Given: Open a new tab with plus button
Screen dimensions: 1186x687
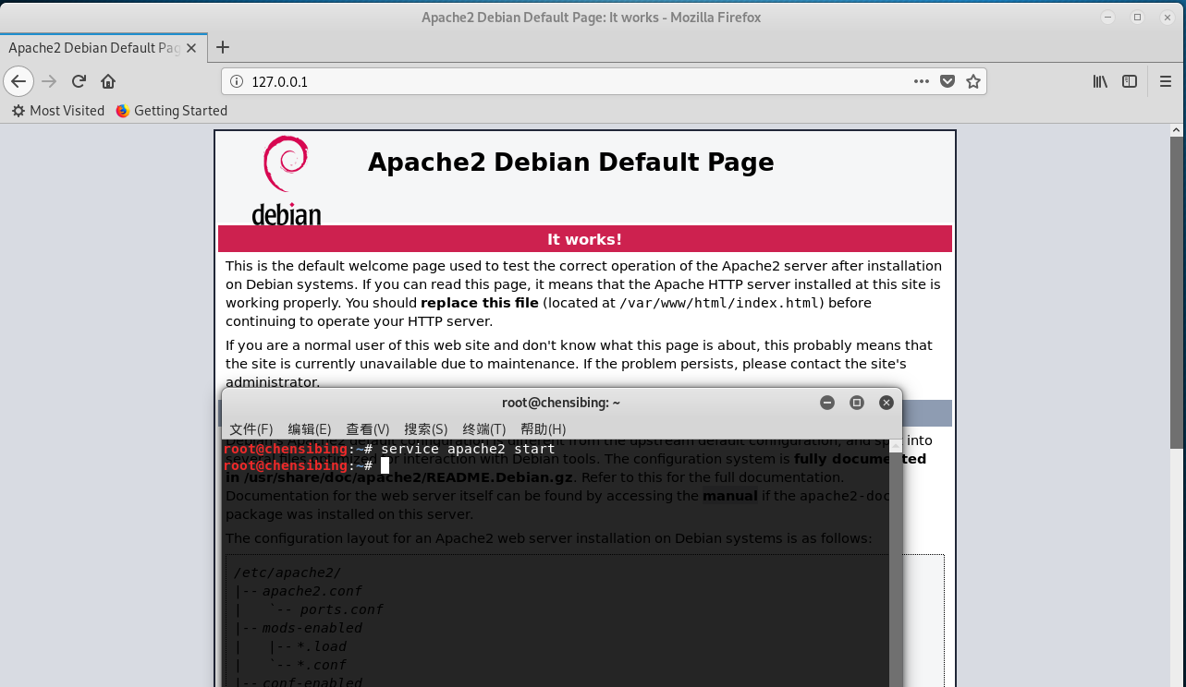Looking at the screenshot, I should pos(222,47).
